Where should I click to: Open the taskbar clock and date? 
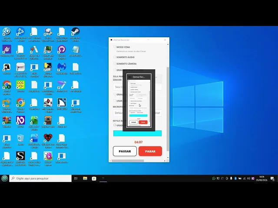261,179
